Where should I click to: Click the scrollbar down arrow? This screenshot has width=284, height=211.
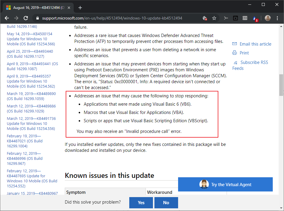point(281,208)
